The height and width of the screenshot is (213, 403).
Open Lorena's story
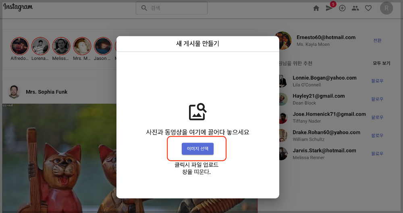pos(40,46)
